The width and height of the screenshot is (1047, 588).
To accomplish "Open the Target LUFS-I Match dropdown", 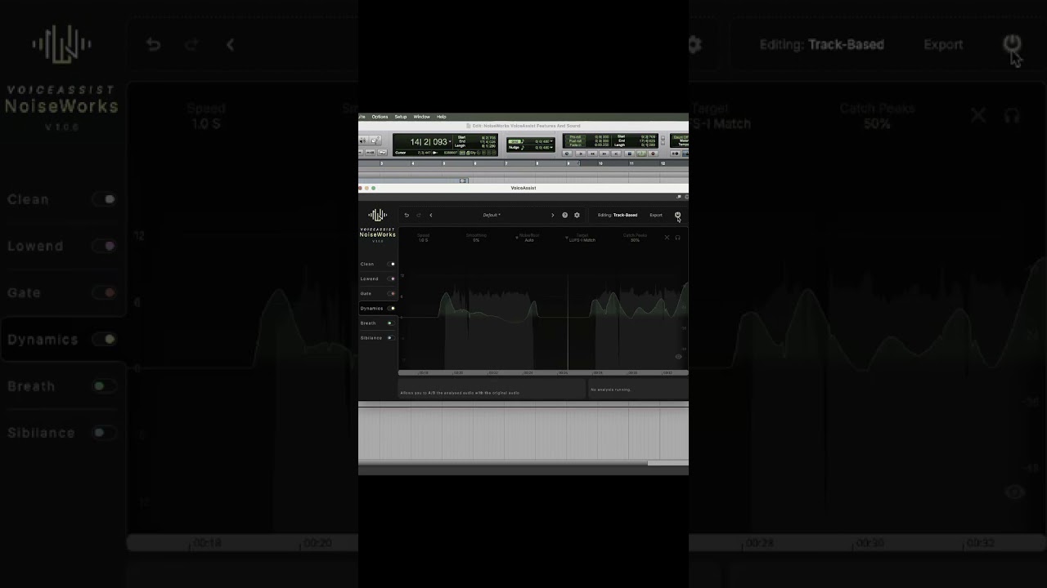I will coord(582,238).
